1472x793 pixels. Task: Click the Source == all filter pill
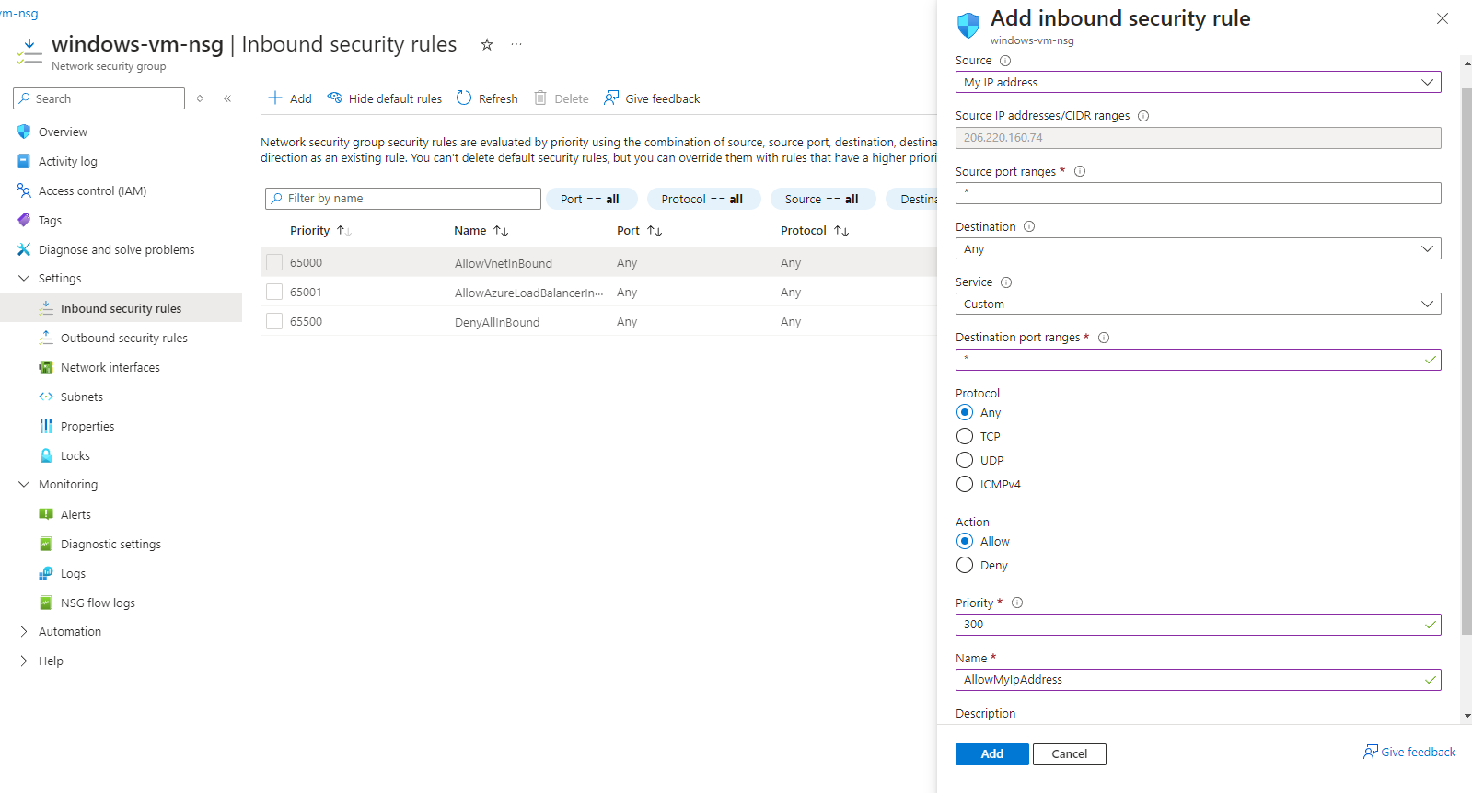pos(822,199)
